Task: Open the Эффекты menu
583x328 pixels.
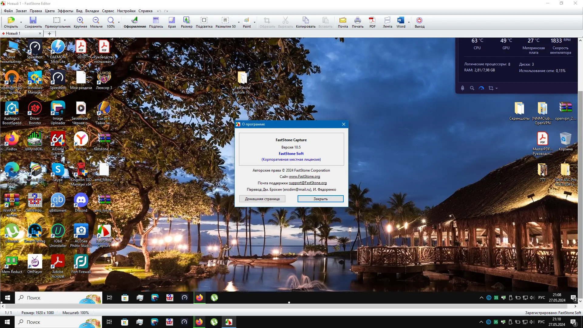Action: coord(65,11)
